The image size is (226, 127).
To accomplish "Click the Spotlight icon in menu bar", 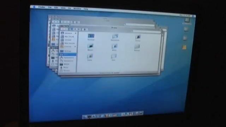I will (x=193, y=16).
